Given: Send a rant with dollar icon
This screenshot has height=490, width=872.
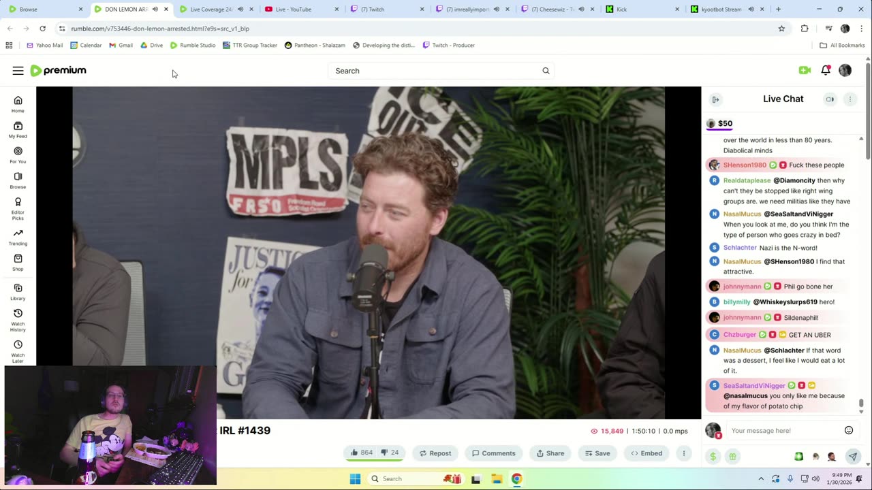Looking at the screenshot, I should coord(713,457).
